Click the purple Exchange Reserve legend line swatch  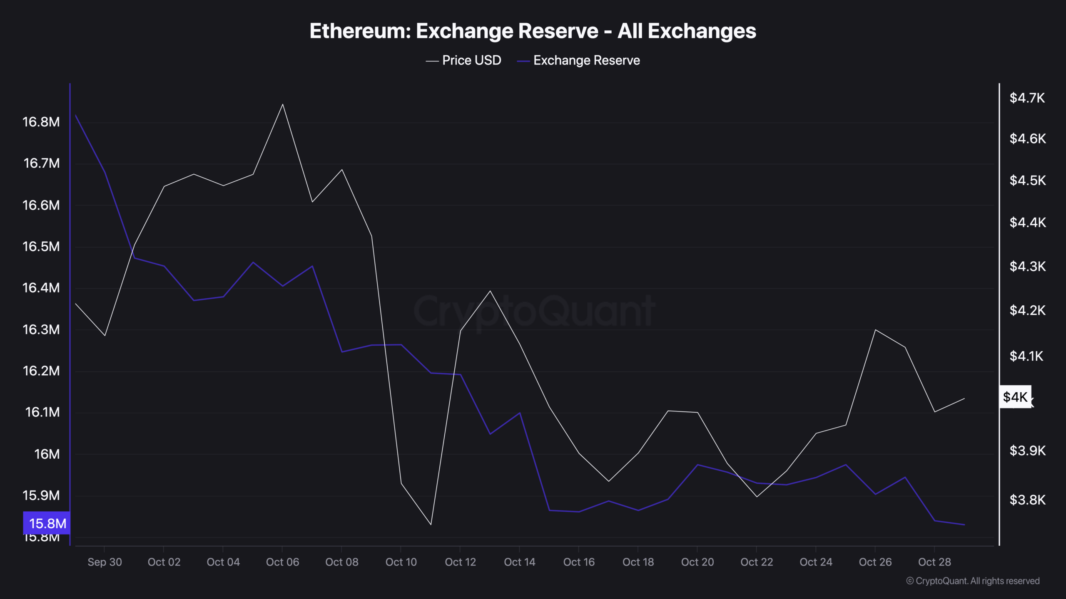(523, 61)
